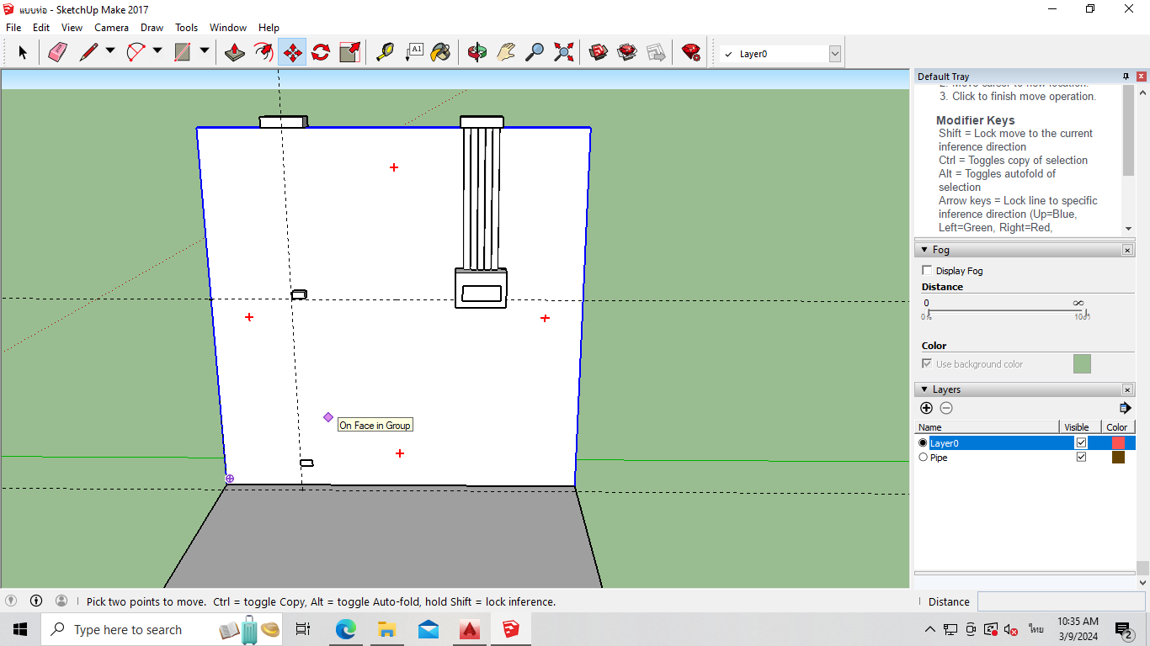Toggle Pipe layer visible checkbox
This screenshot has height=646, width=1150.
pos(1081,457)
